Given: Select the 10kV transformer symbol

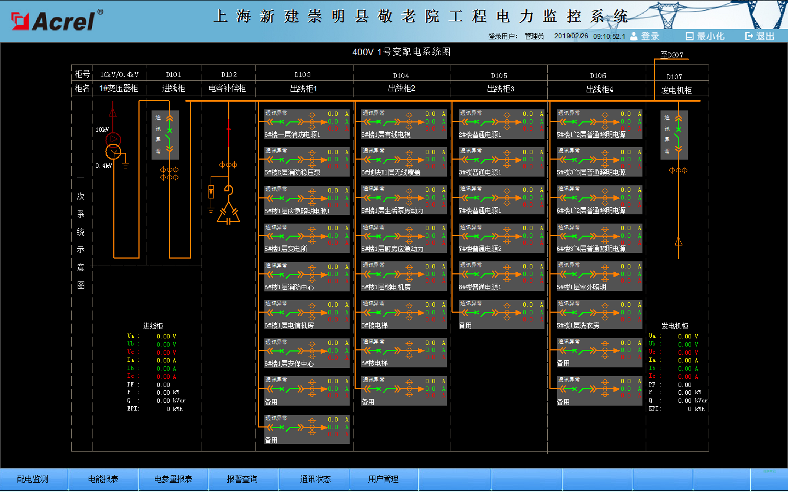Looking at the screenshot, I should (113, 146).
